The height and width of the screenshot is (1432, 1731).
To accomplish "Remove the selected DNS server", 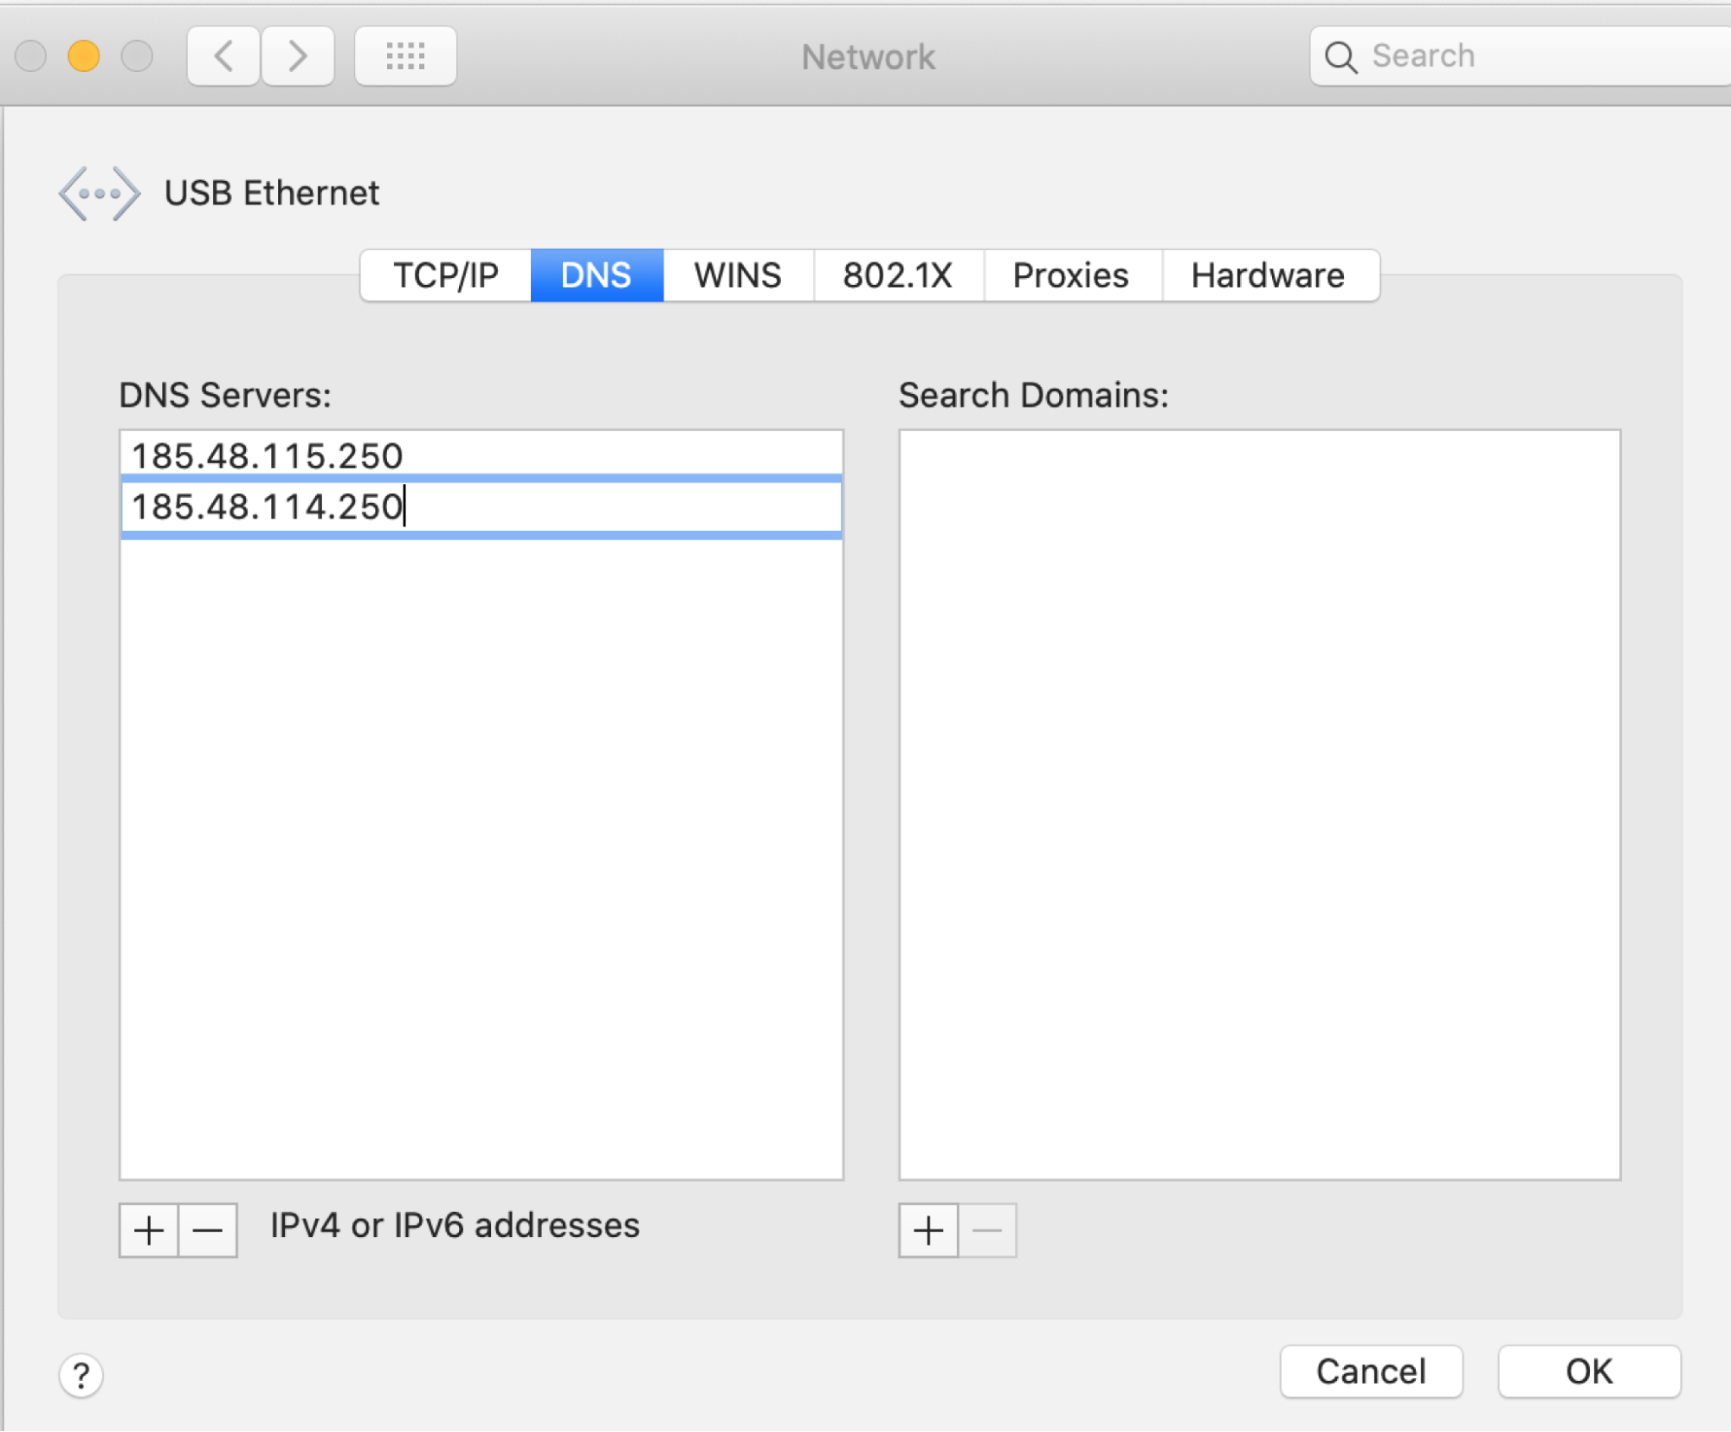I will 208,1229.
